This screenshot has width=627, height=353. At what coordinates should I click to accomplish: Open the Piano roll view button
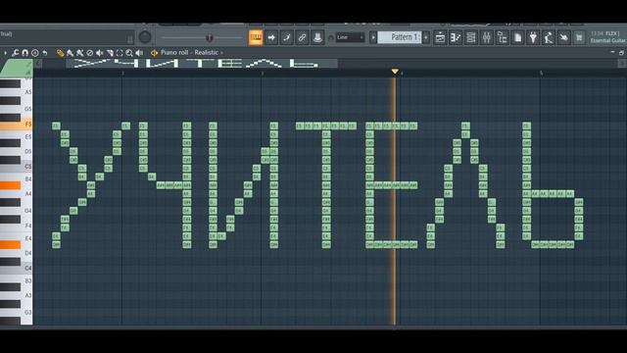456,37
